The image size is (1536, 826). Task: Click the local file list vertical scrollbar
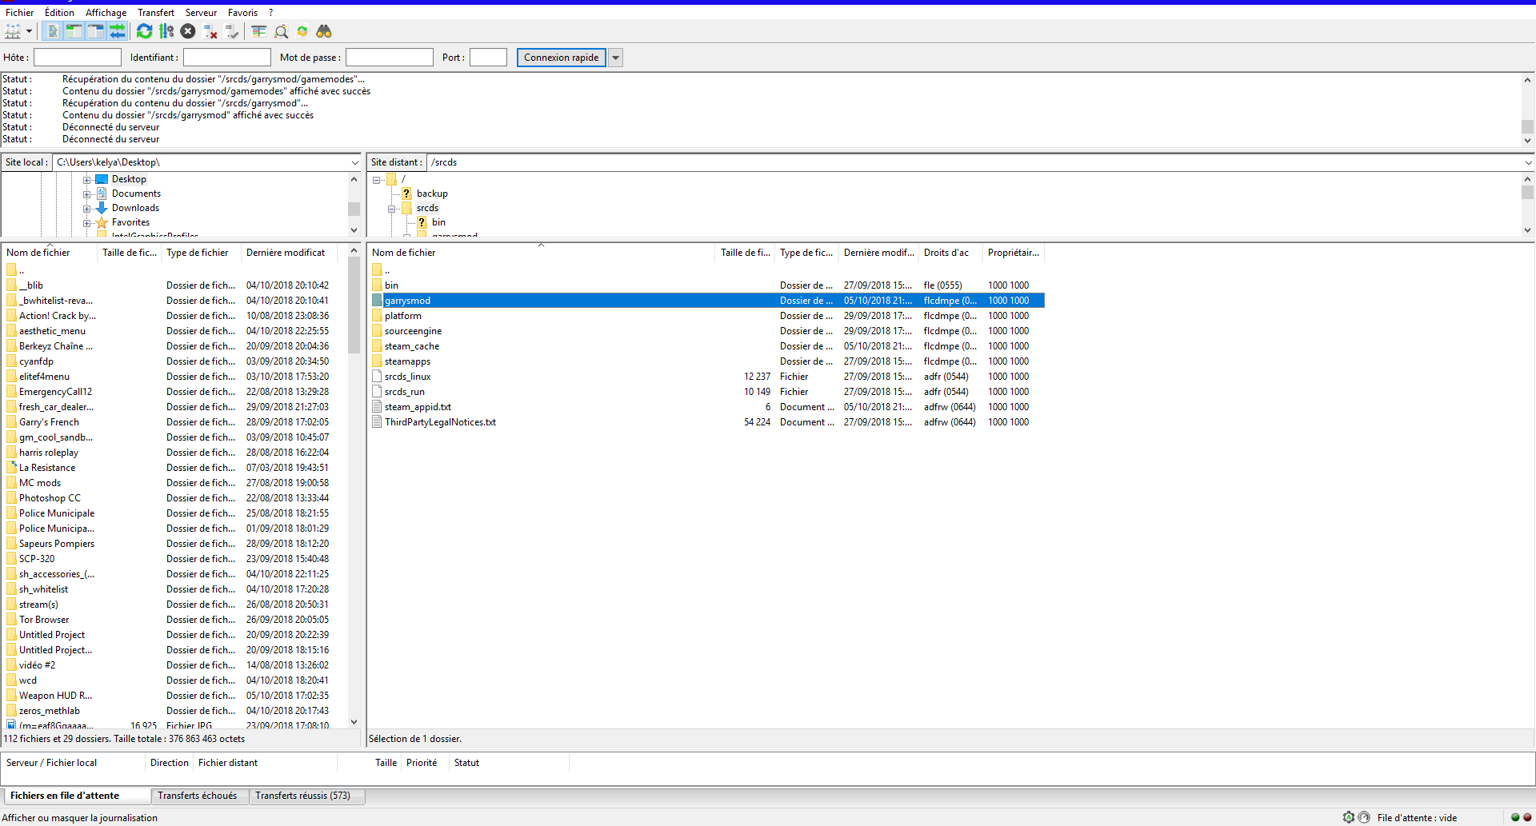click(354, 488)
